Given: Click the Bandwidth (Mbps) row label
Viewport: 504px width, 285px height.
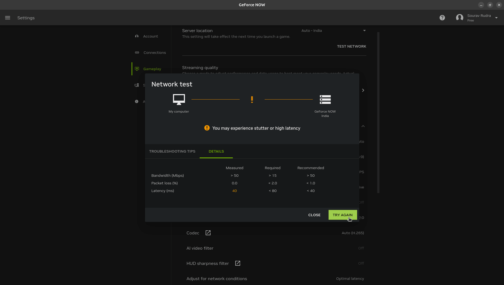Looking at the screenshot, I should pyautogui.click(x=168, y=175).
